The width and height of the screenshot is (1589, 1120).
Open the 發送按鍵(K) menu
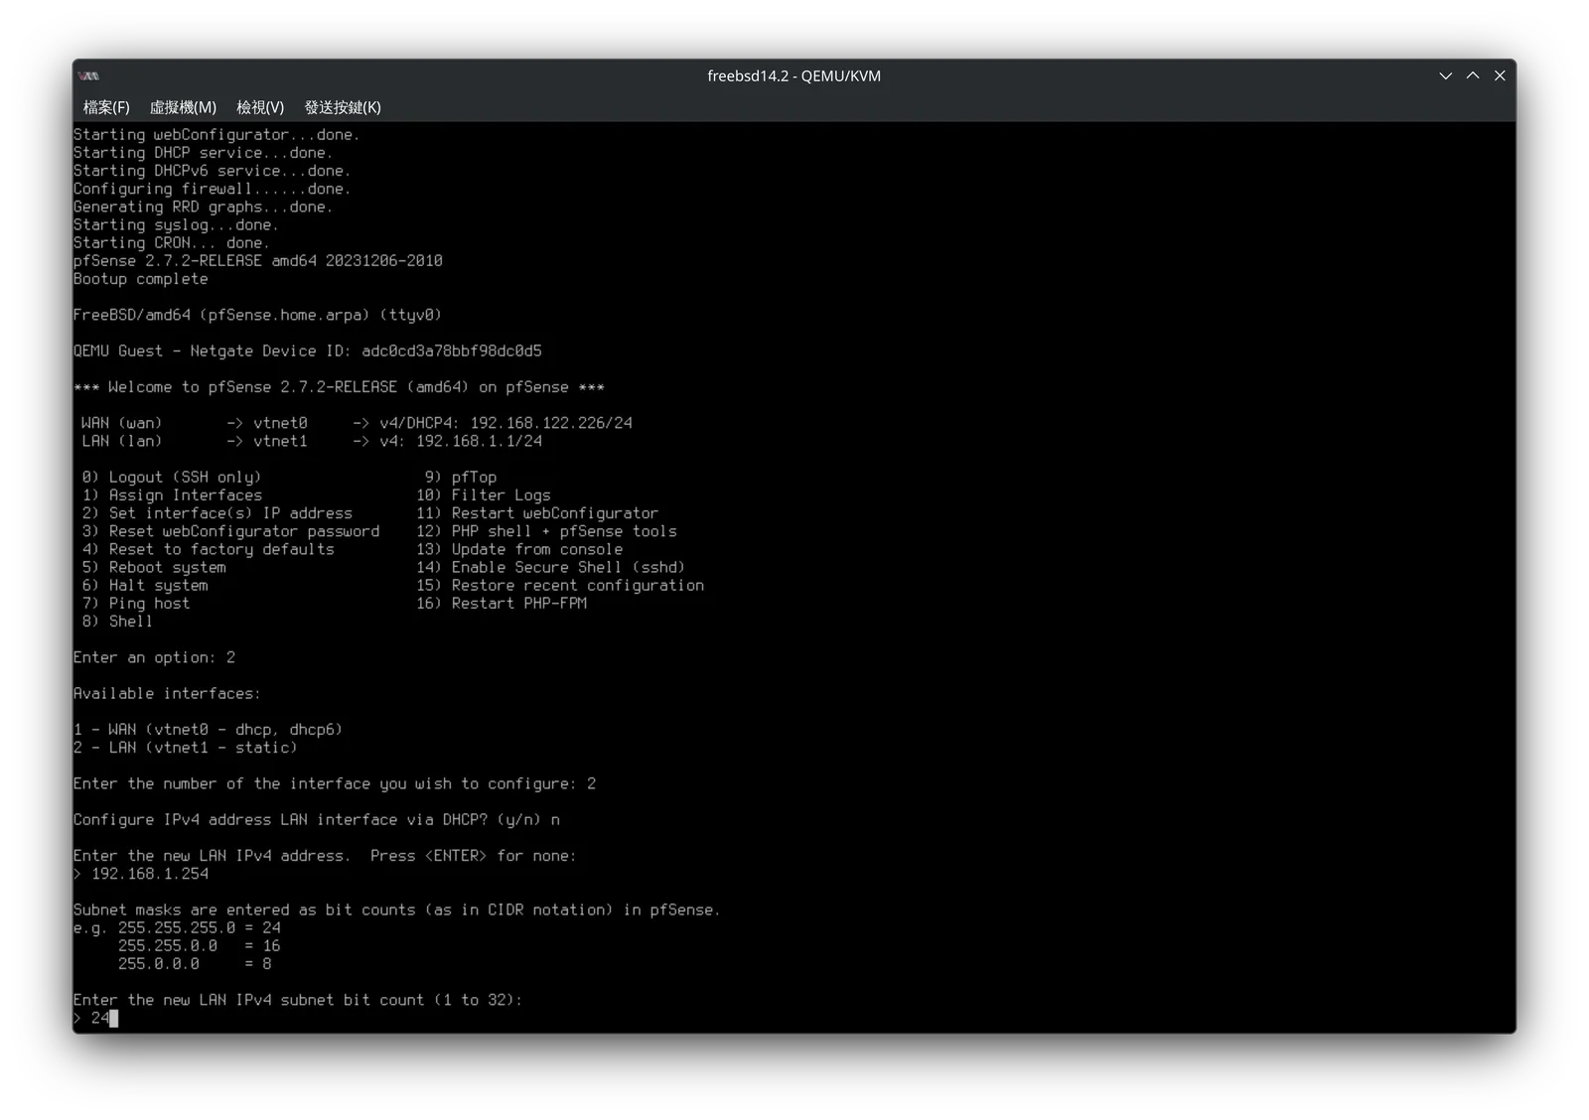pos(343,107)
